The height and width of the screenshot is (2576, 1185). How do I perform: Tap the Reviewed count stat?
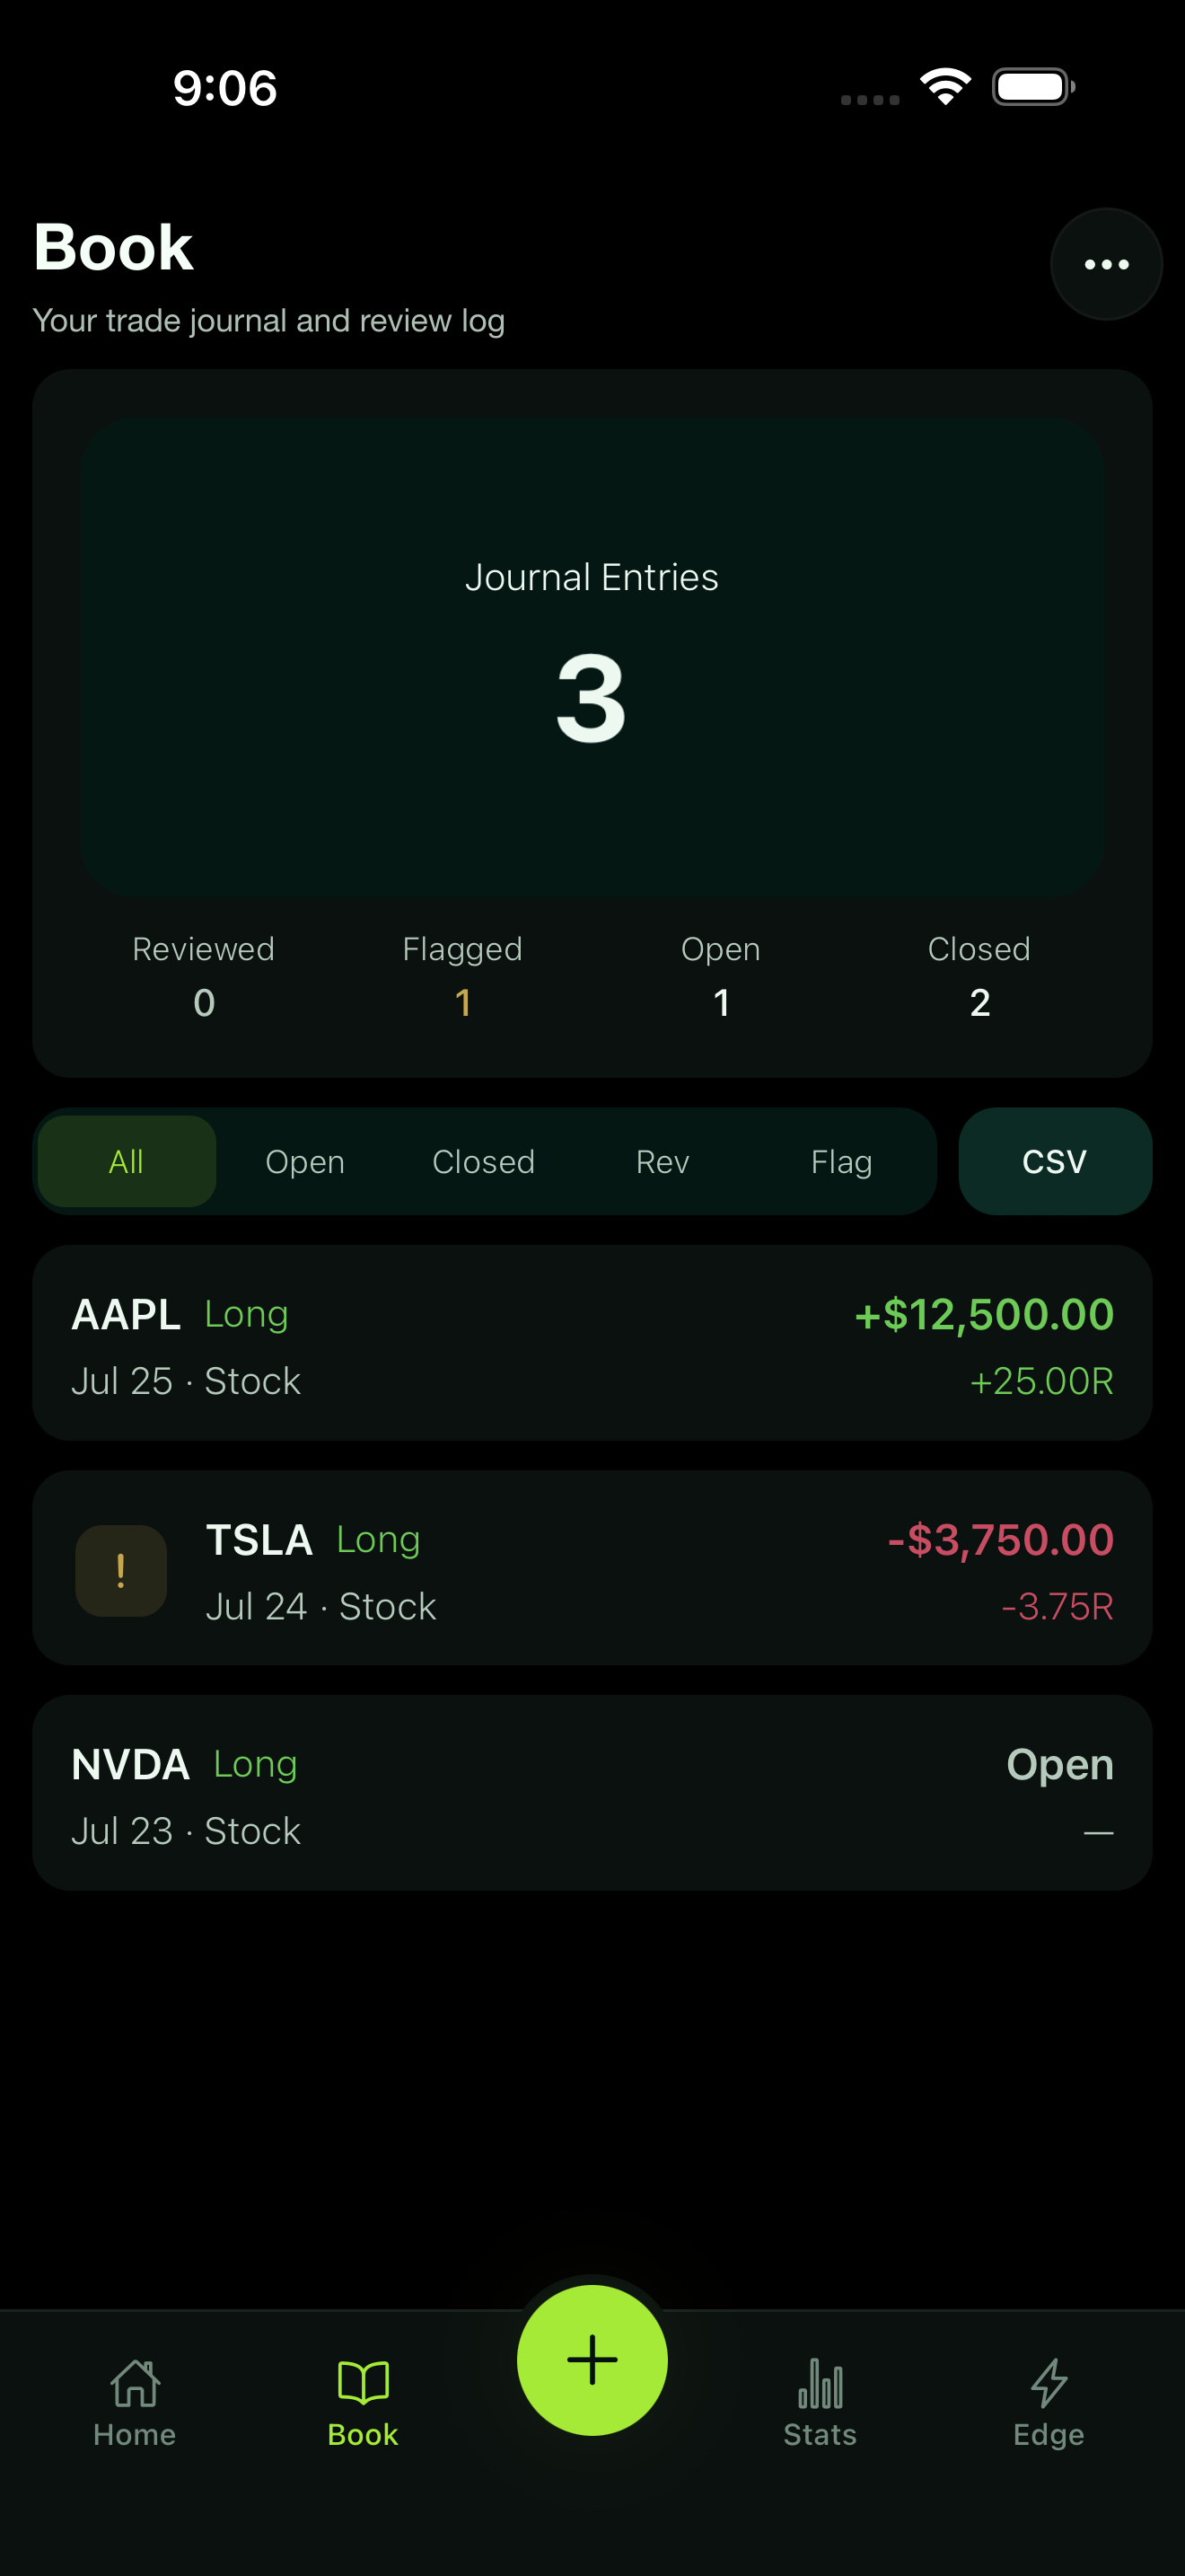tap(204, 976)
